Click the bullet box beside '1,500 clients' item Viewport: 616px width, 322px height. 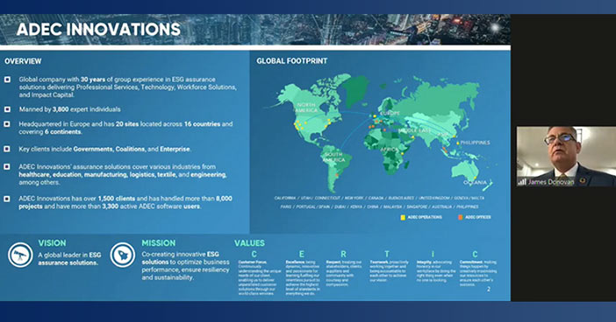[7, 199]
